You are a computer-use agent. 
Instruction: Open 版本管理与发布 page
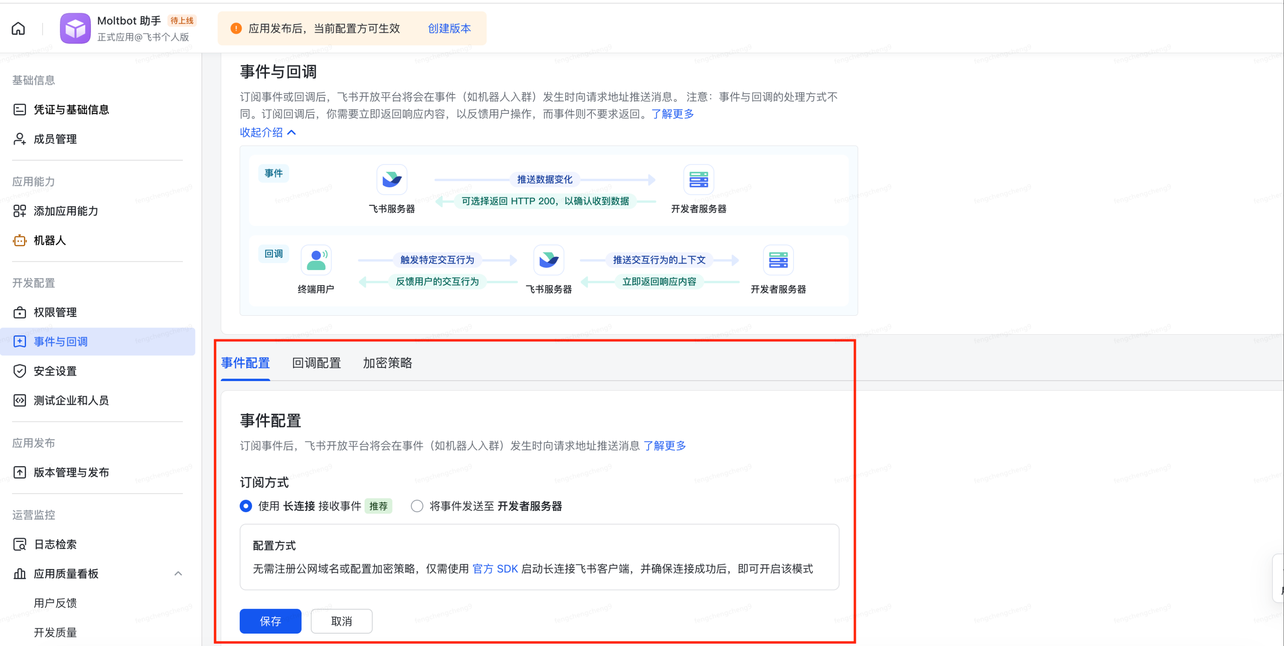click(71, 472)
